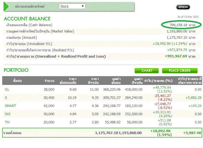Select the GL stock row name
The width and height of the screenshot is (203, 148).
tap(7, 90)
